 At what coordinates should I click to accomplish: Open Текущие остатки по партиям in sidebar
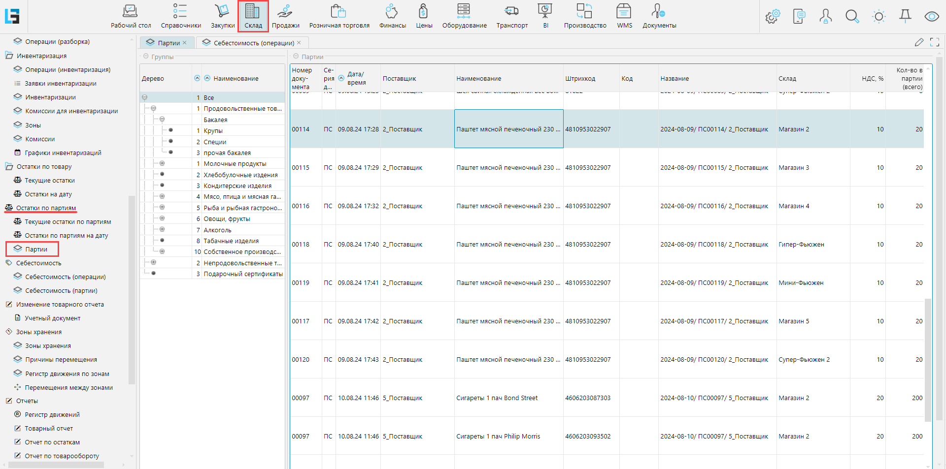[x=68, y=222]
